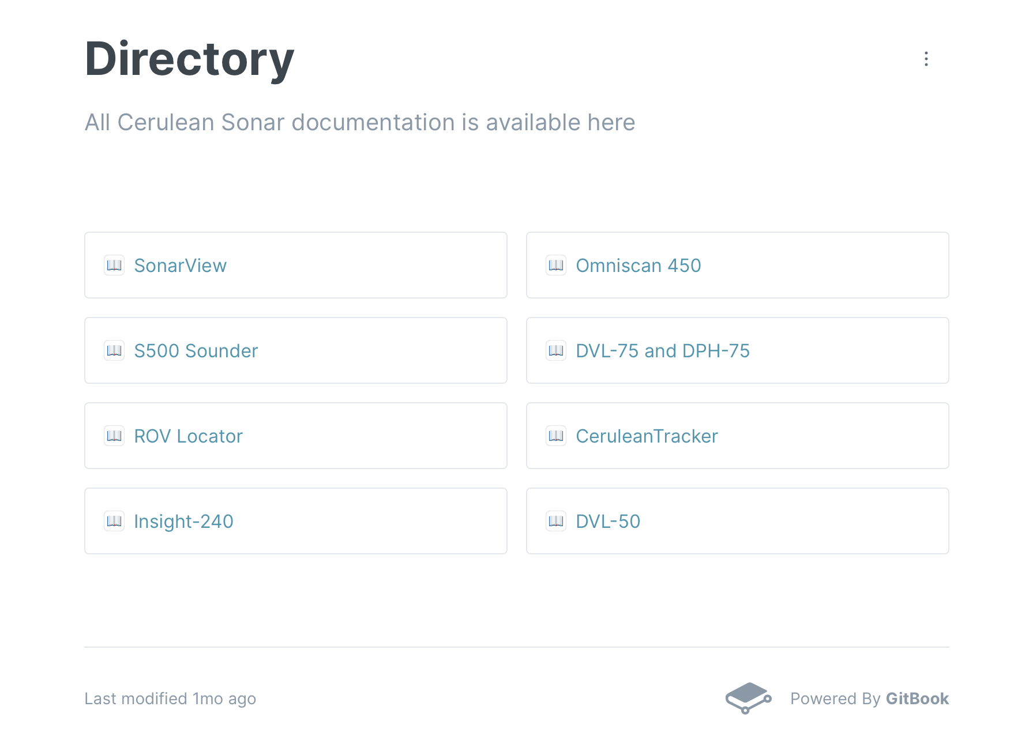Open the Insight-240 documentation link
Viewport: 1029px width, 748px height.
[x=296, y=521]
